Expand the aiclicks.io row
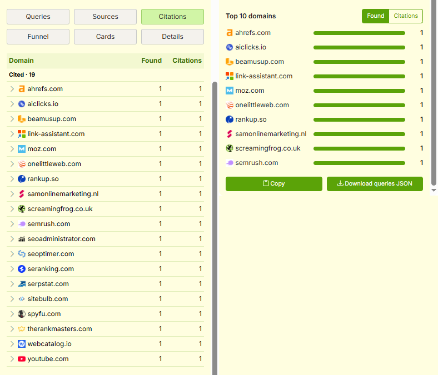 tap(12, 104)
